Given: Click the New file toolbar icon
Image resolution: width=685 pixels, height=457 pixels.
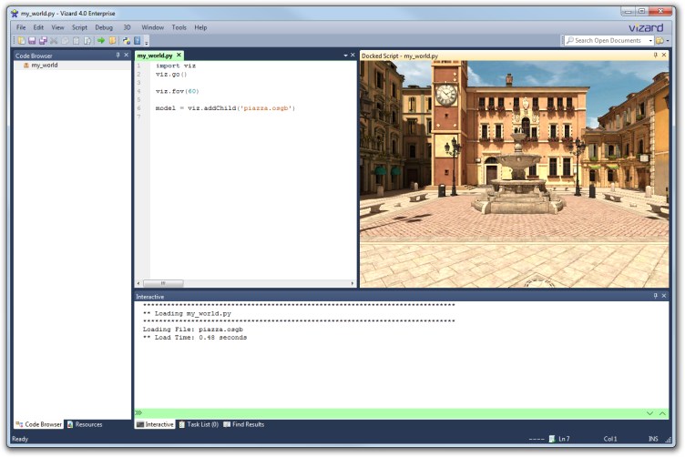Looking at the screenshot, I should (20, 41).
